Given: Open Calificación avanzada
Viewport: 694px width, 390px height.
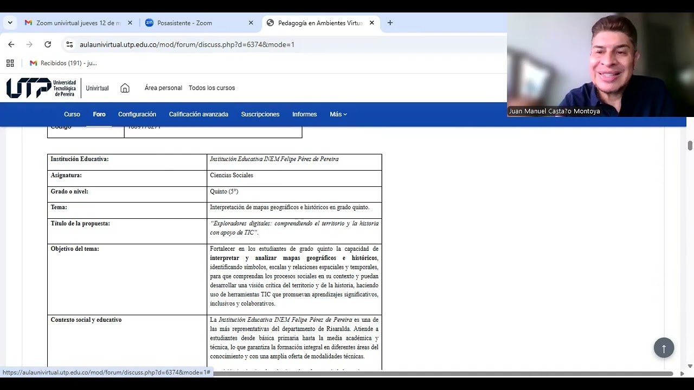Looking at the screenshot, I should pyautogui.click(x=198, y=114).
